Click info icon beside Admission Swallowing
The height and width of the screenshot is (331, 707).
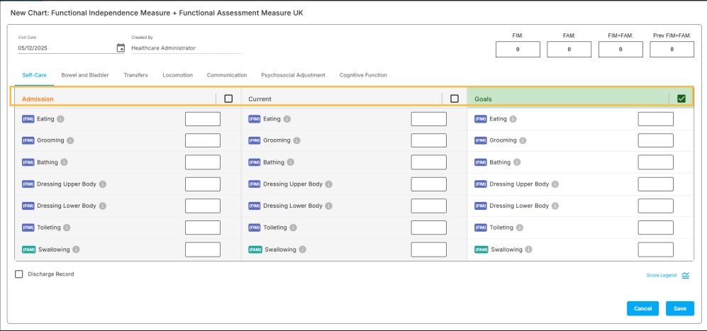[x=76, y=249]
